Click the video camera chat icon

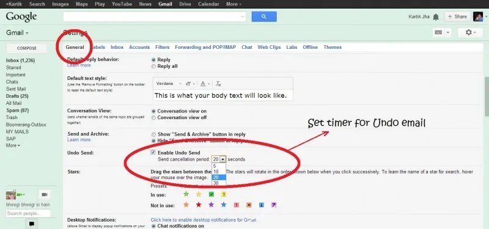[45, 195]
